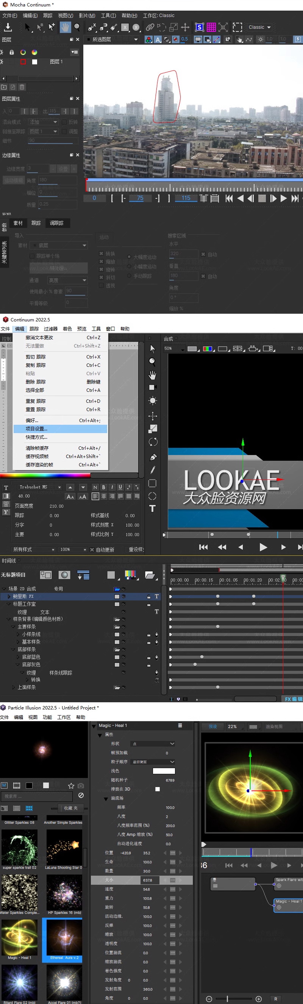Toggle the 自动更新 checkbox

click(x=92, y=550)
